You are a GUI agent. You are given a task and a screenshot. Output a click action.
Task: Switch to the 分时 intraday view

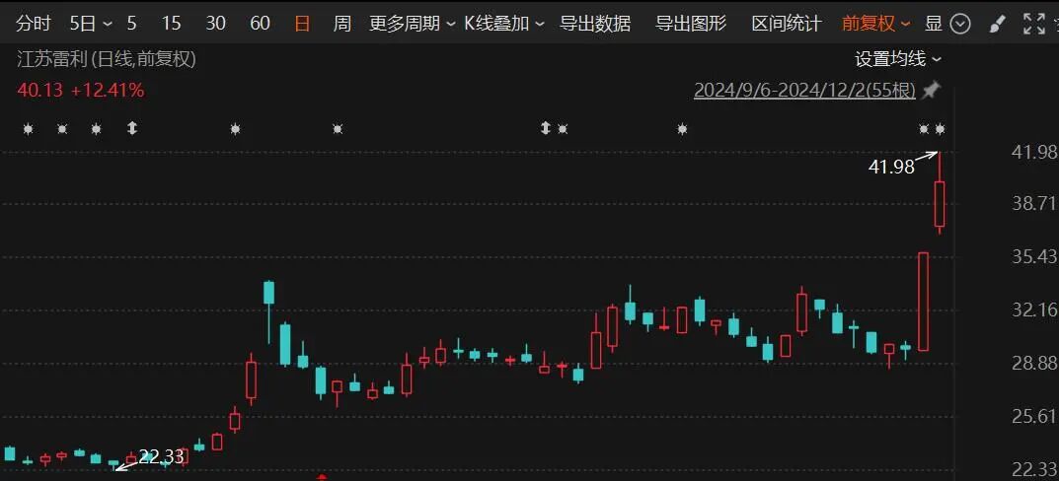tap(34, 25)
